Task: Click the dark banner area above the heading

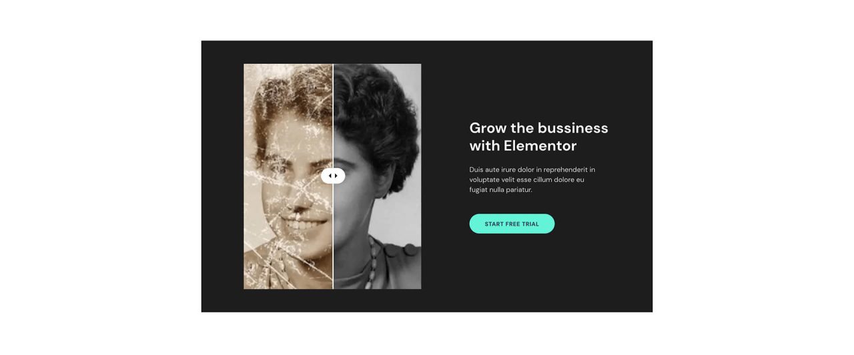Action: (x=538, y=80)
